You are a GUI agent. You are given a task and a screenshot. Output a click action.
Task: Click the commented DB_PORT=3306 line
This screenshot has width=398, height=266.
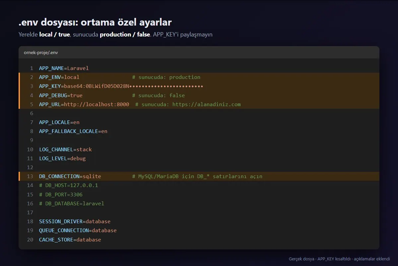[x=61, y=194]
